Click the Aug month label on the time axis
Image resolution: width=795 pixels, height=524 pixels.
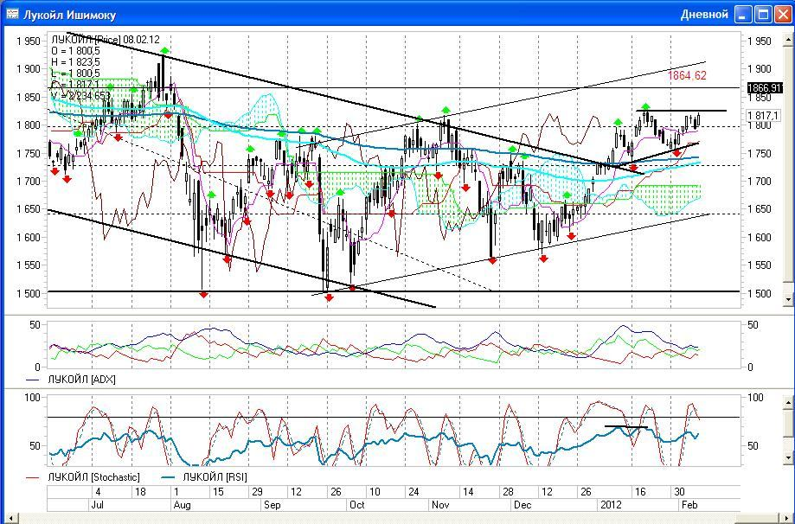pos(182,505)
